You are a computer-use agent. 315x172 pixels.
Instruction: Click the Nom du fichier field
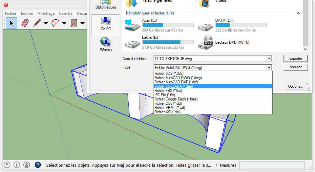[210, 59]
